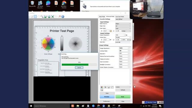The width and height of the screenshot is (192, 108).
Task: Open Canva desktop shortcut
Action: 48,4
